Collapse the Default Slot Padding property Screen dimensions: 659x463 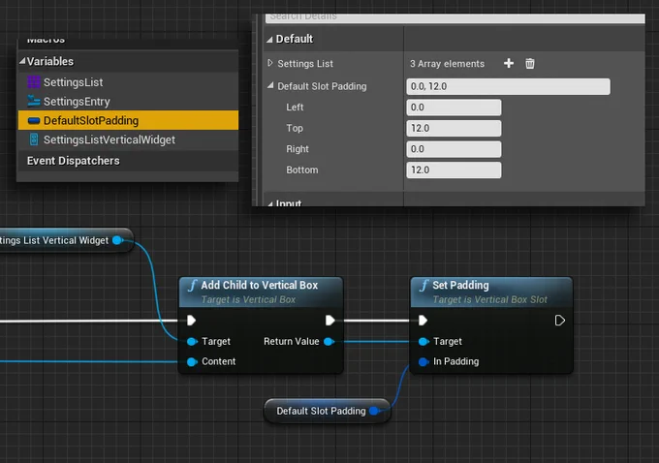(270, 85)
